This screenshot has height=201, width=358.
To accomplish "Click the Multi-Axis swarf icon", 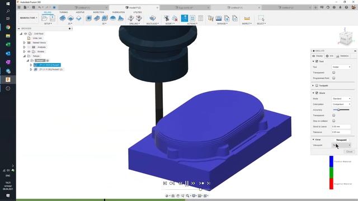I will [x=153, y=18].
